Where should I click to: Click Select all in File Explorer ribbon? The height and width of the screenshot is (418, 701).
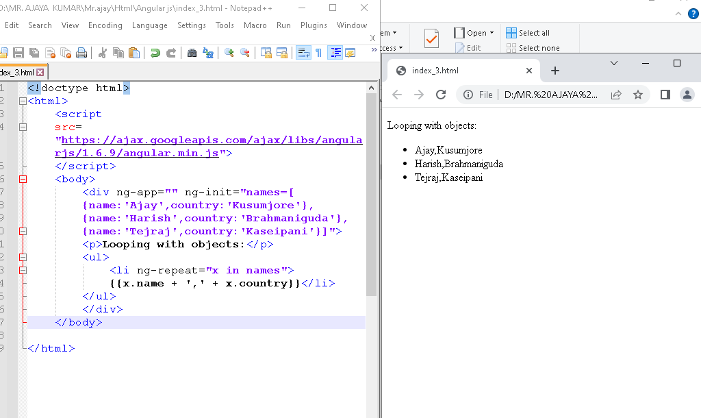pos(528,33)
